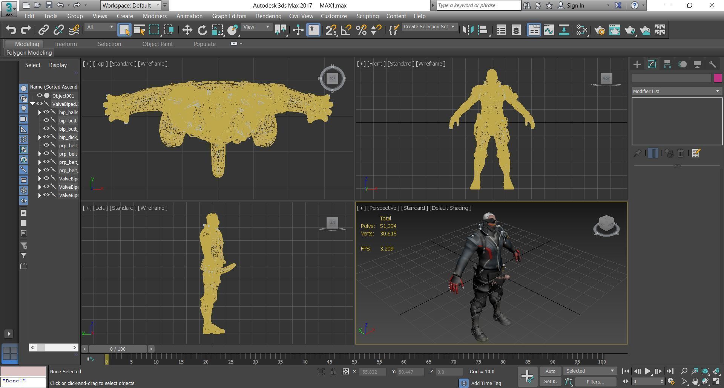The image size is (724, 388).
Task: Click the keyword search field
Action: click(x=479, y=5)
